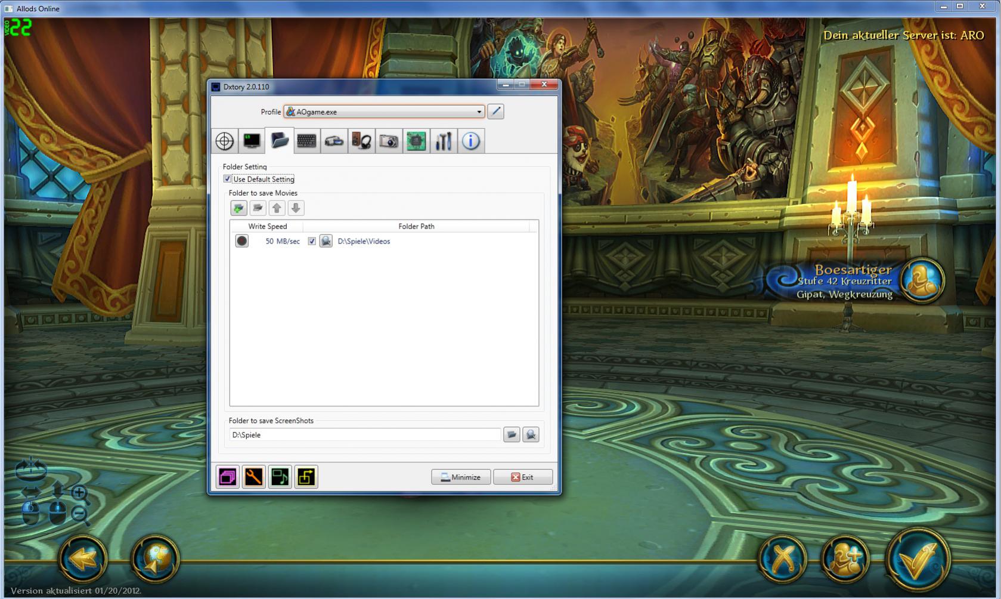
Task: Click the delete character X button
Action: pos(782,560)
